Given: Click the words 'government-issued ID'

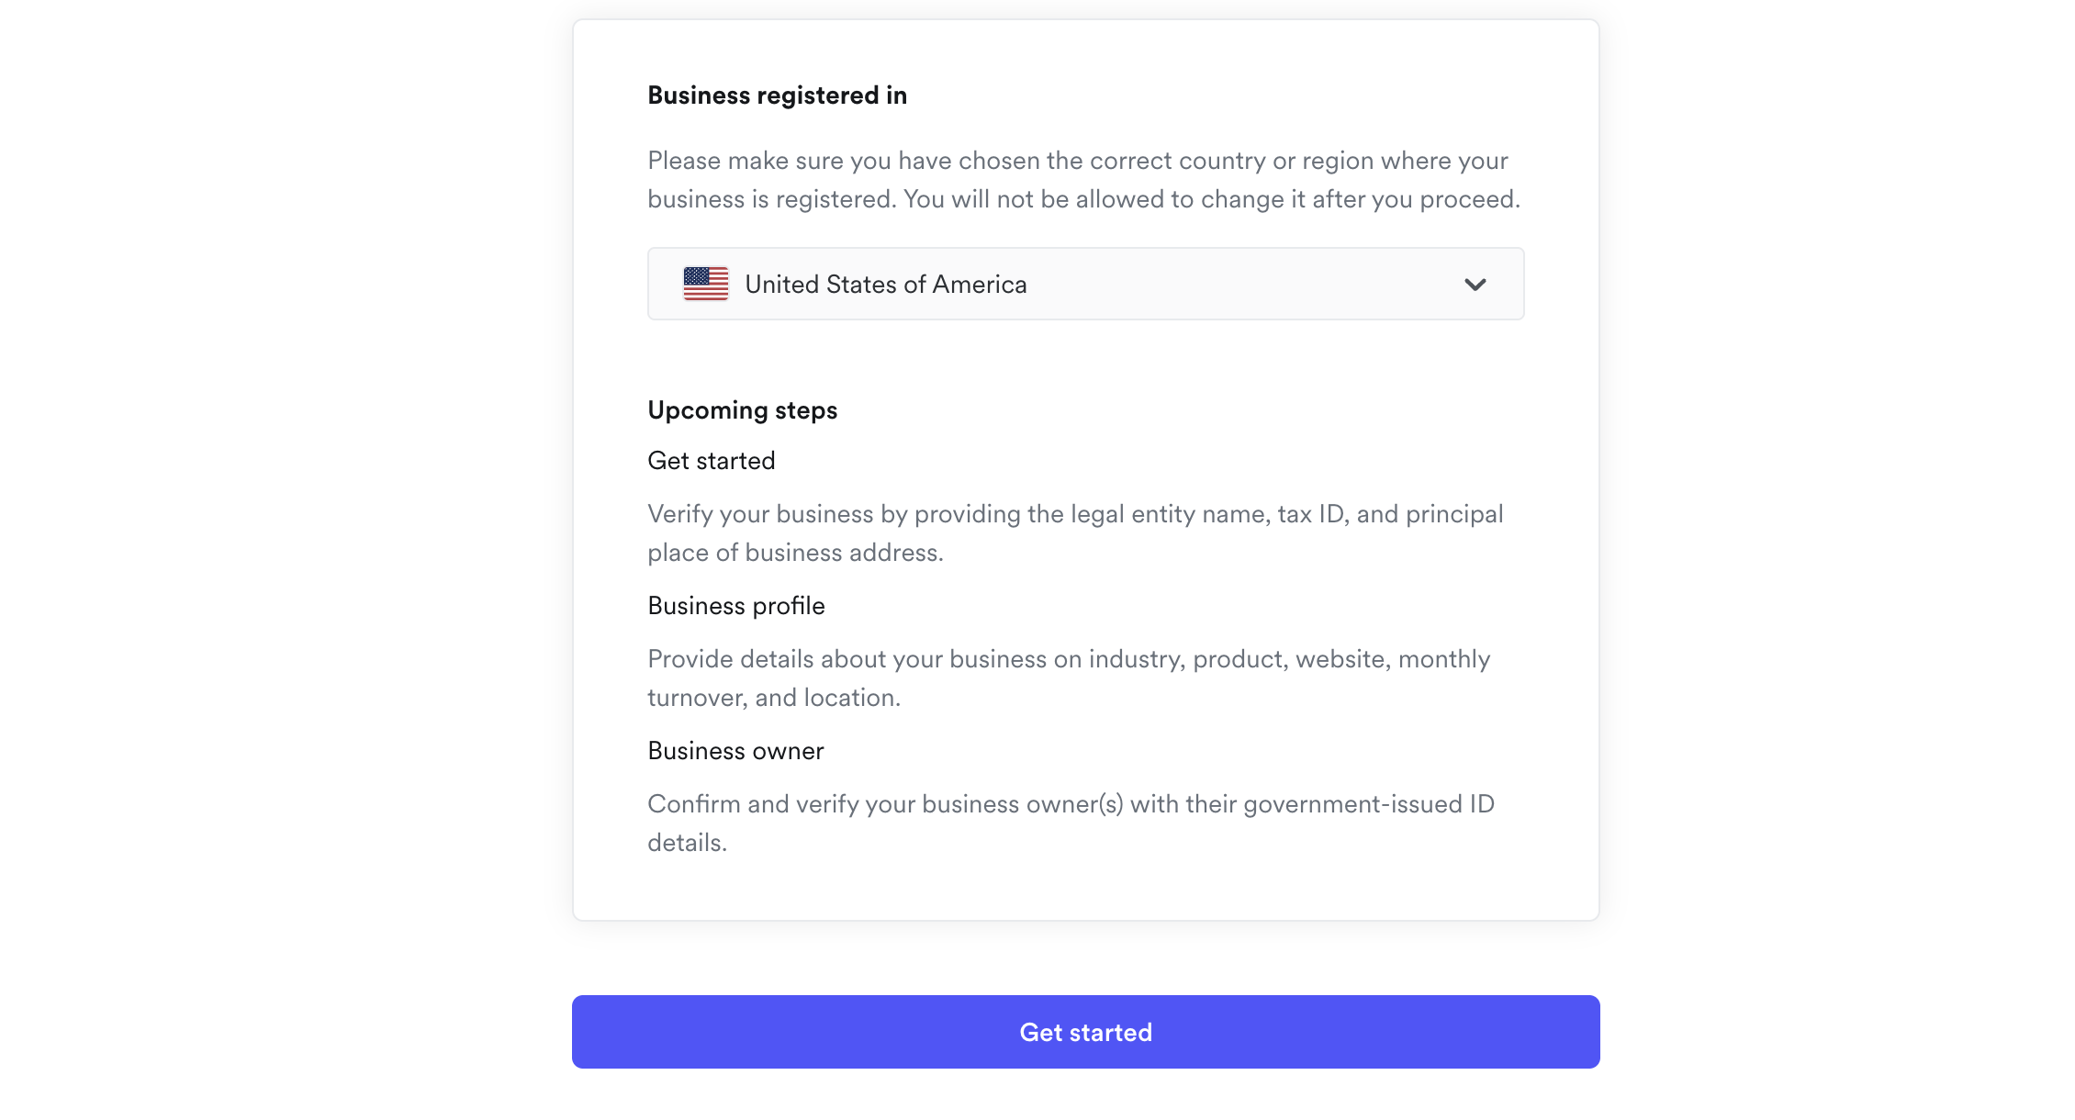Looking at the screenshot, I should pos(1368,804).
